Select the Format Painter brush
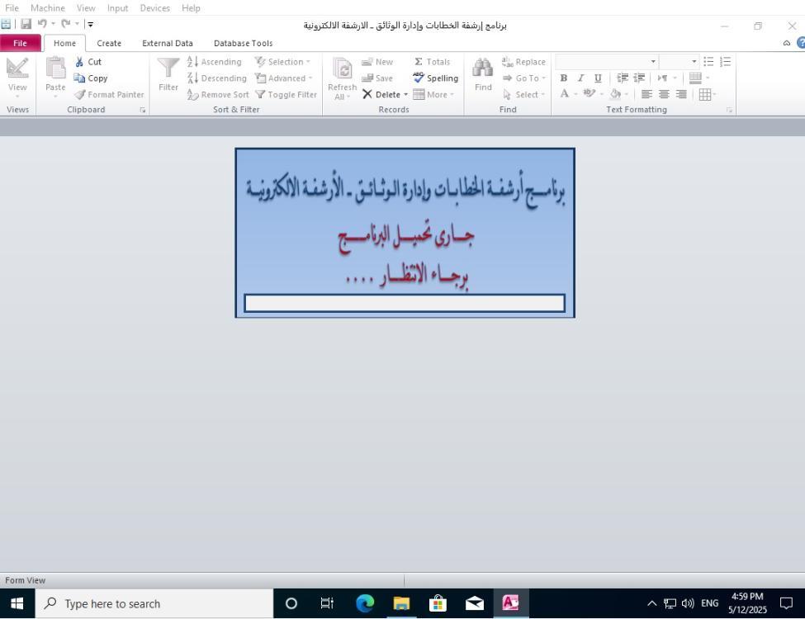Screen dimensions: 805x619 79,94
